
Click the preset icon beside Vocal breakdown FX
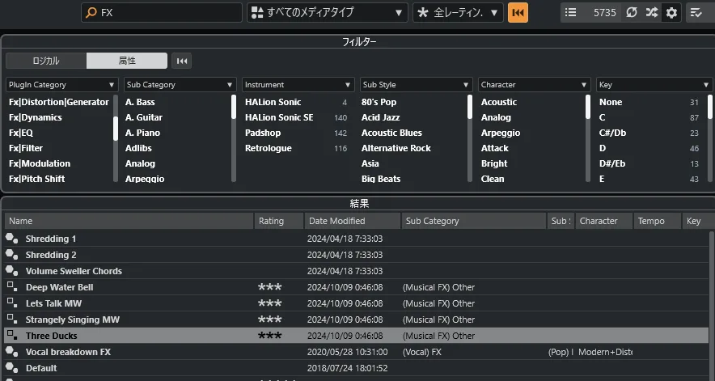[x=11, y=352]
